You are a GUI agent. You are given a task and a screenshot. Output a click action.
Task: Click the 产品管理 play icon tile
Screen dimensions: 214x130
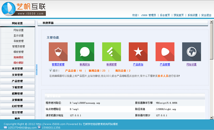coord(165,52)
